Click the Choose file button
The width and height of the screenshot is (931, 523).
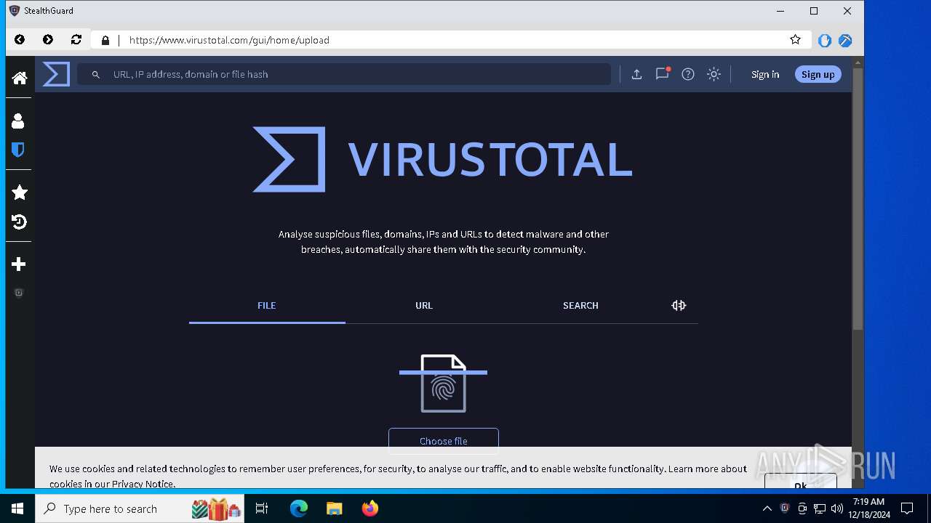pyautogui.click(x=444, y=440)
